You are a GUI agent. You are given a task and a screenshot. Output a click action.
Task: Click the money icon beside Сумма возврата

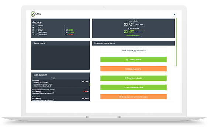(x=33, y=35)
